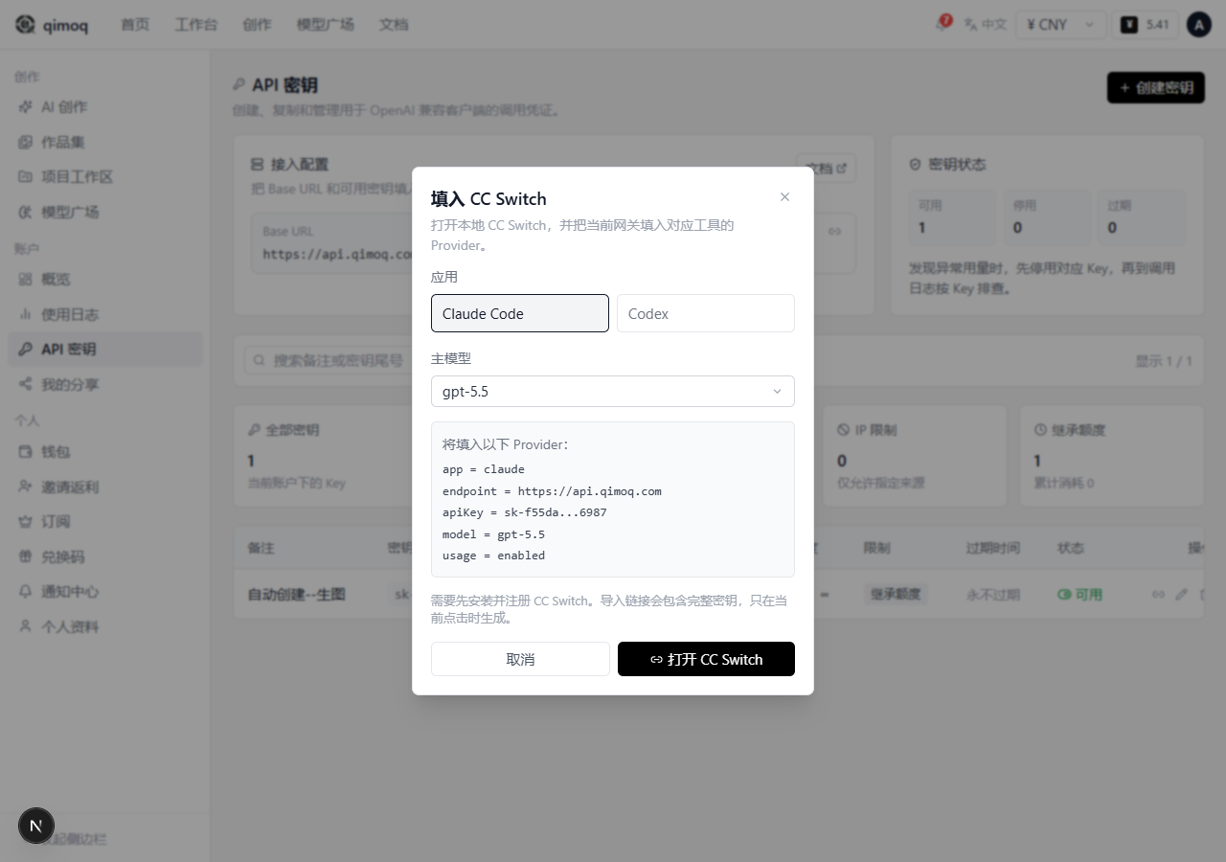
Task: Click the 状态 column header
Action: click(1071, 548)
